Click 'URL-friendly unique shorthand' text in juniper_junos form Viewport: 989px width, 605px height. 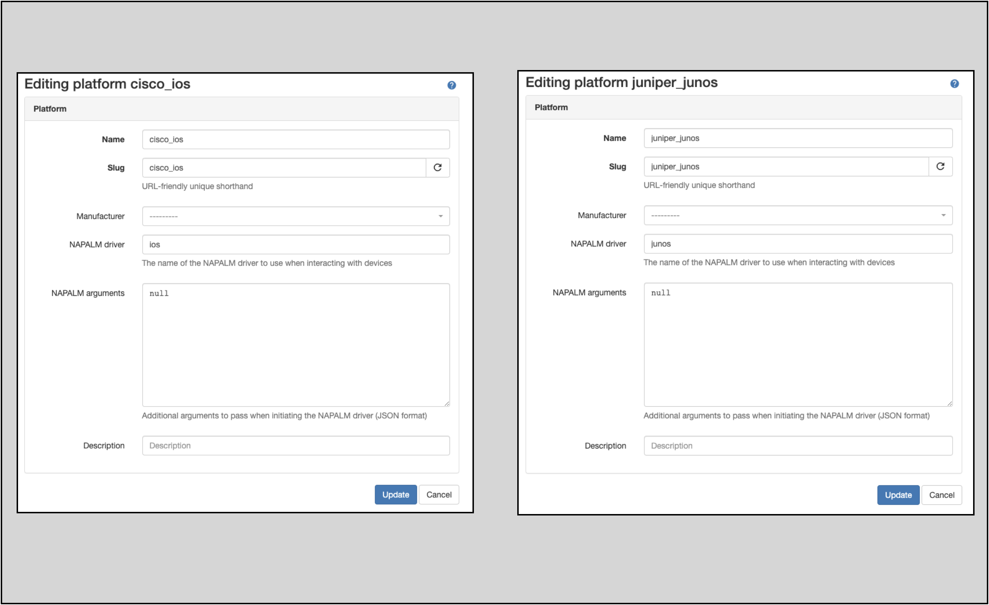(x=699, y=185)
